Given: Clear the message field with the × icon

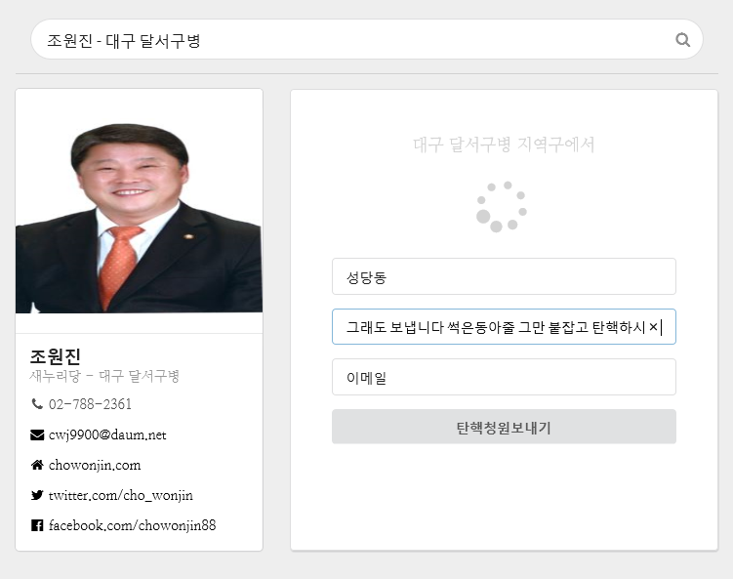Looking at the screenshot, I should coord(653,326).
